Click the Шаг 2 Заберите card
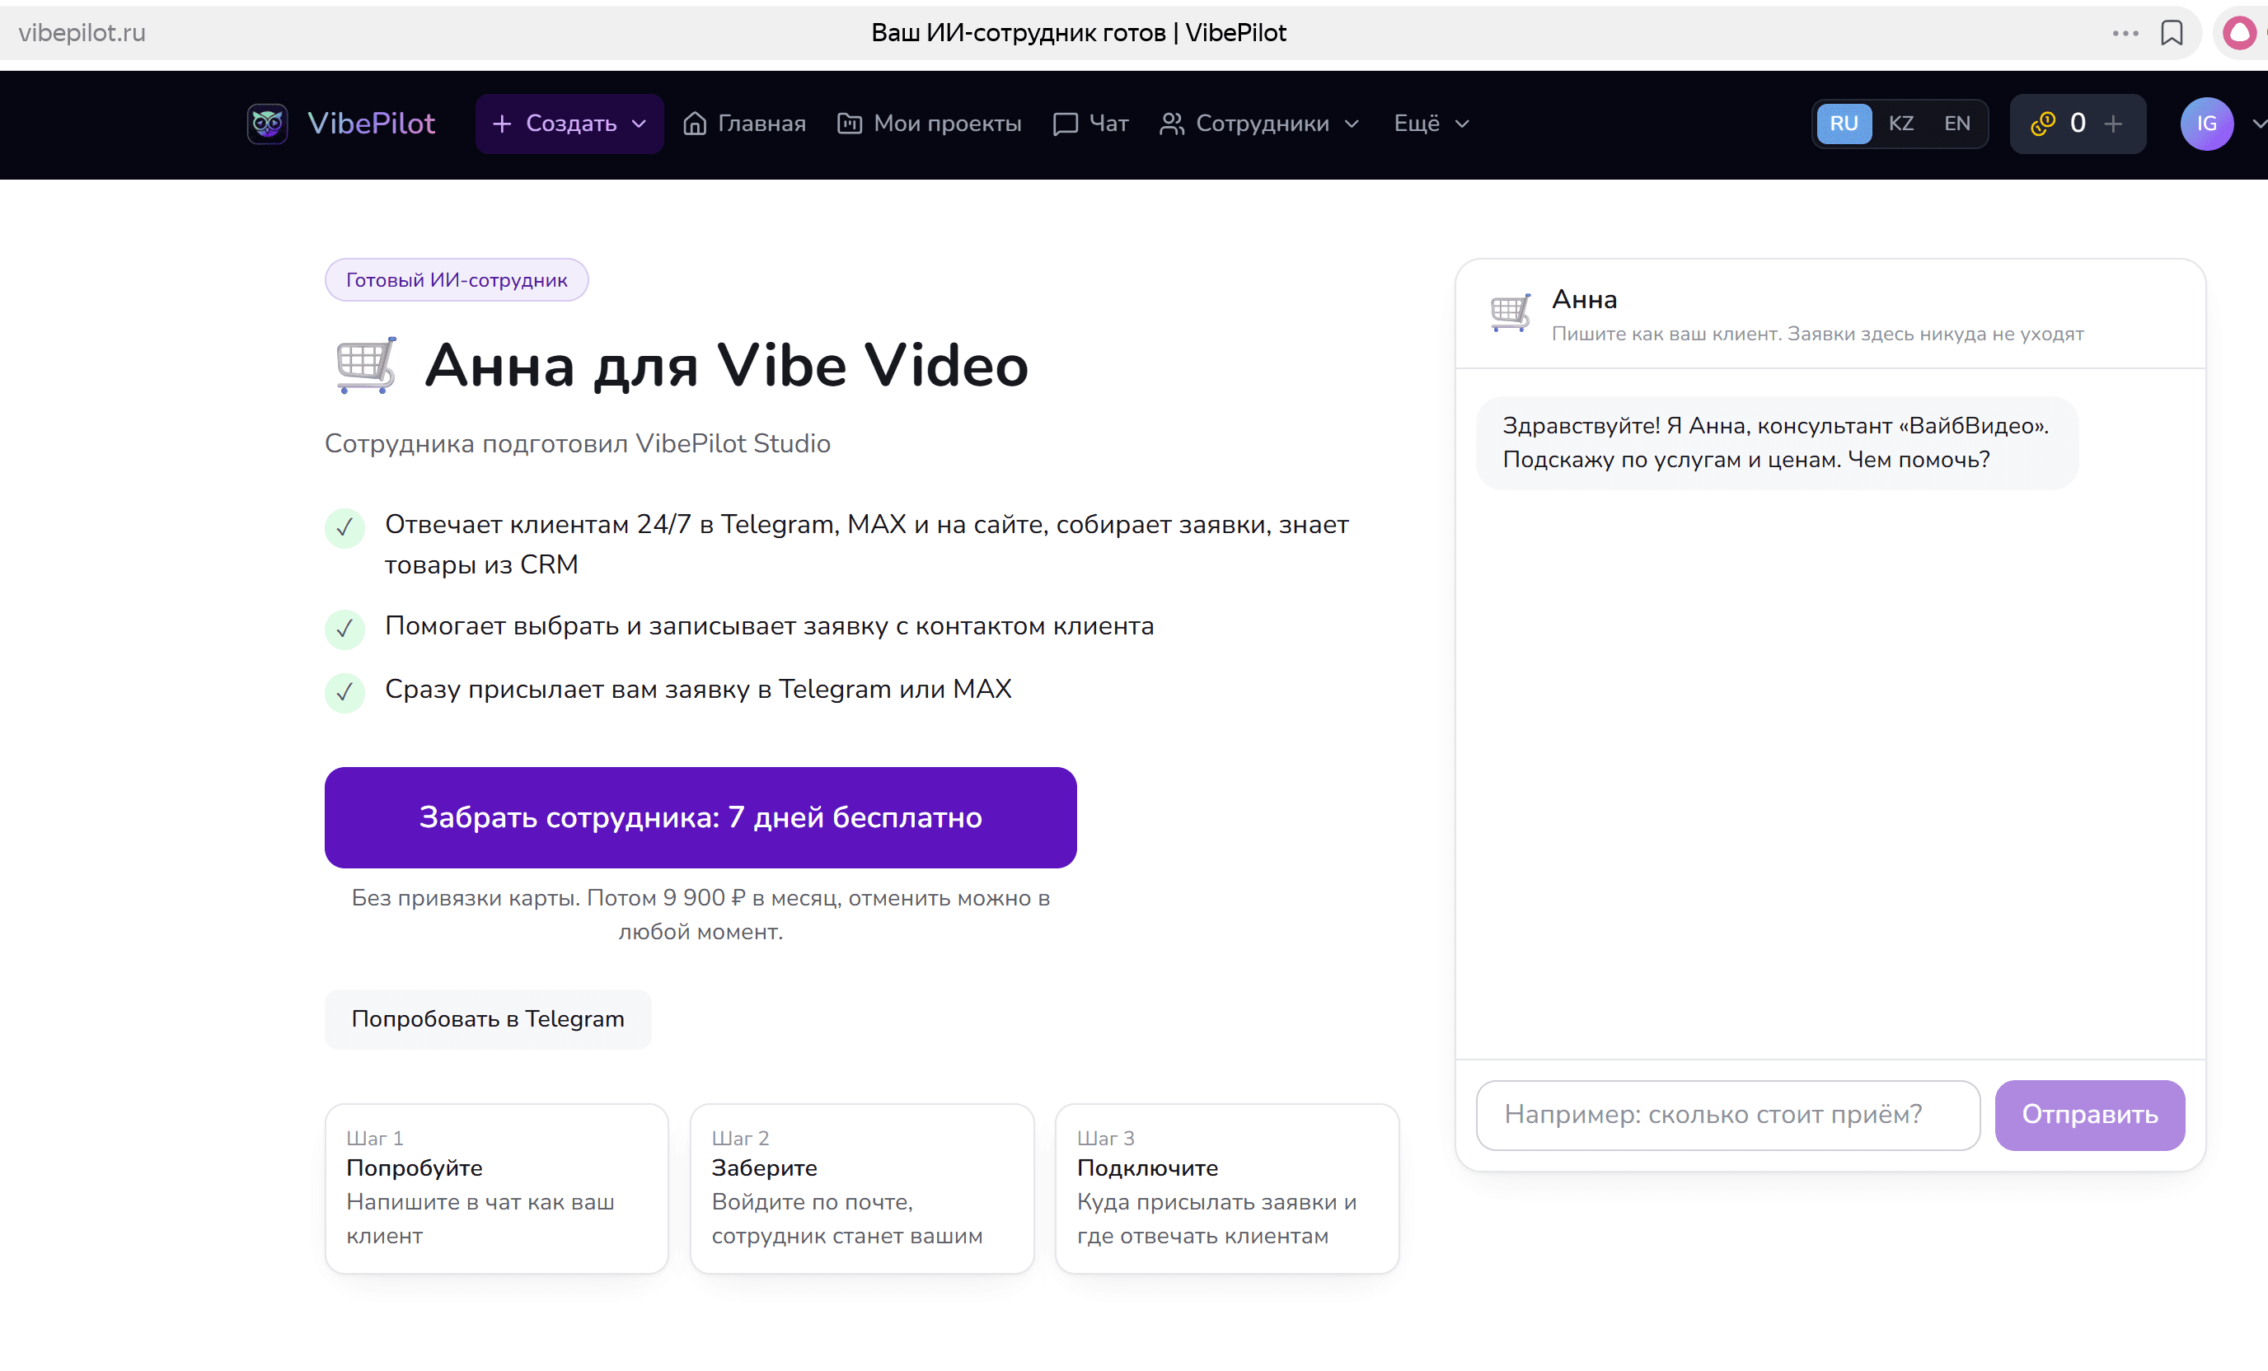This screenshot has height=1371, width=2268. (863, 1189)
